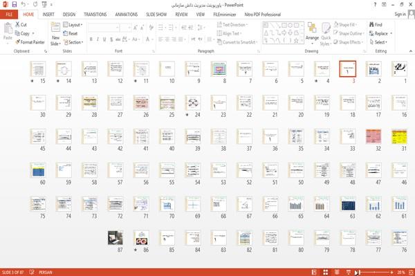Switch to the ANIMATIONS tab
The height and width of the screenshot is (276, 415).
127,15
